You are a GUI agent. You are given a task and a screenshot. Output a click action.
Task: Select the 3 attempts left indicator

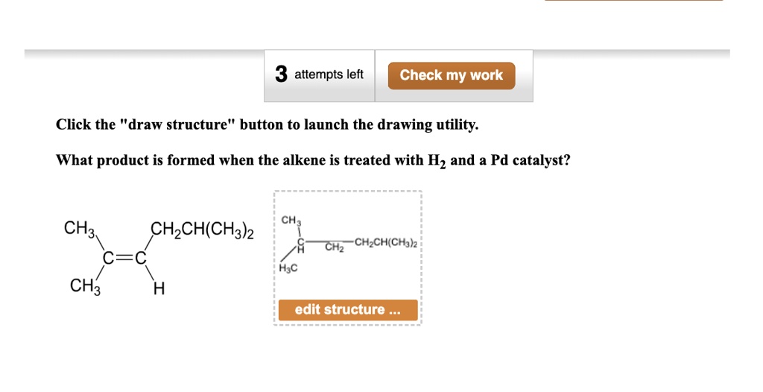pos(319,75)
